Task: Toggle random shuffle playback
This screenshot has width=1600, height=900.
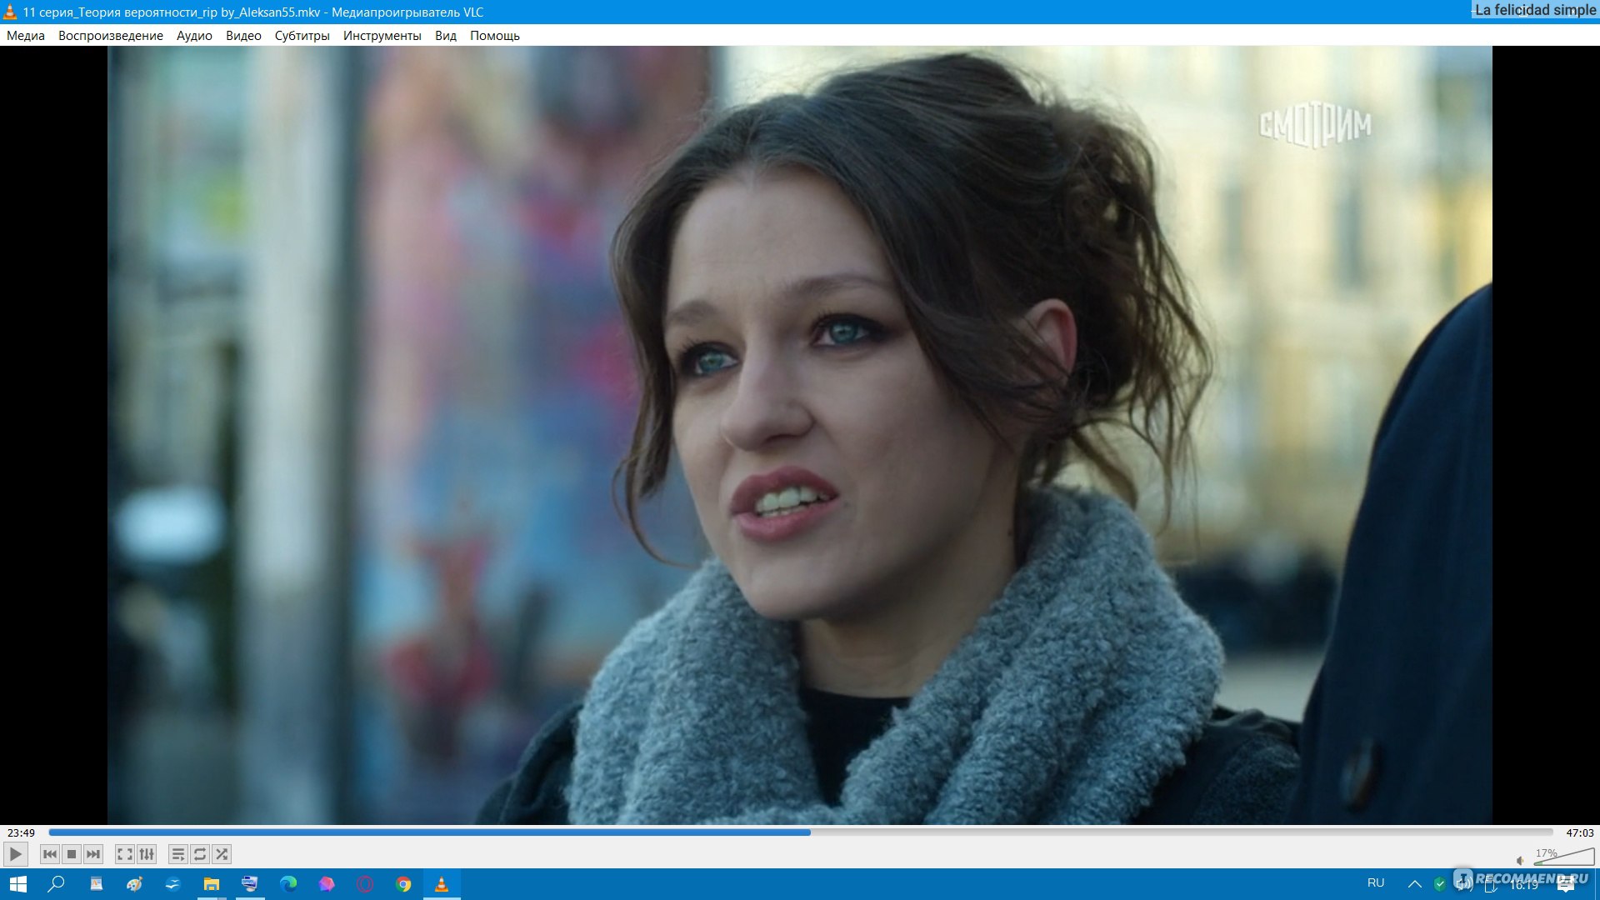Action: click(222, 854)
